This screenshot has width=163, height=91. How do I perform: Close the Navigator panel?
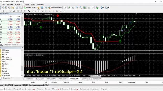point(22,48)
